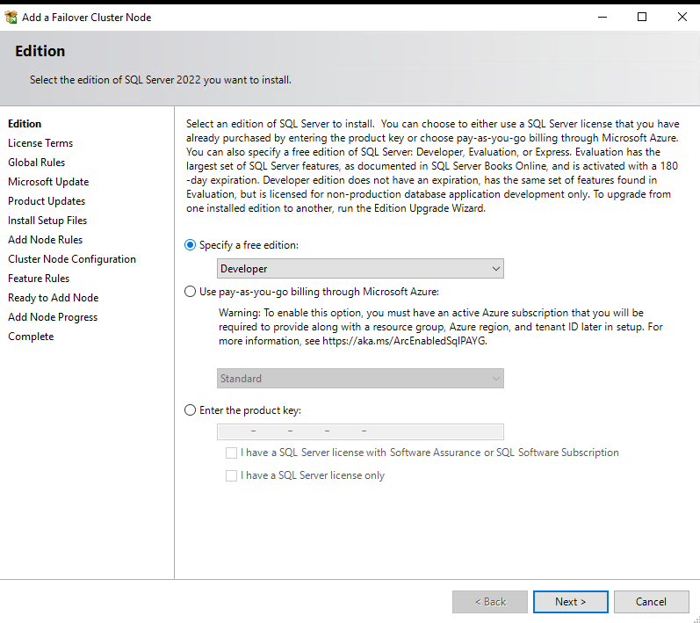700x623 pixels.
Task: Click the Select the edition of SQL Server 2022 subtitle
Action: tap(161, 80)
